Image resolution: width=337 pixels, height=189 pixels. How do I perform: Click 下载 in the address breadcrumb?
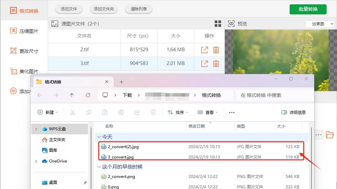click(x=127, y=95)
